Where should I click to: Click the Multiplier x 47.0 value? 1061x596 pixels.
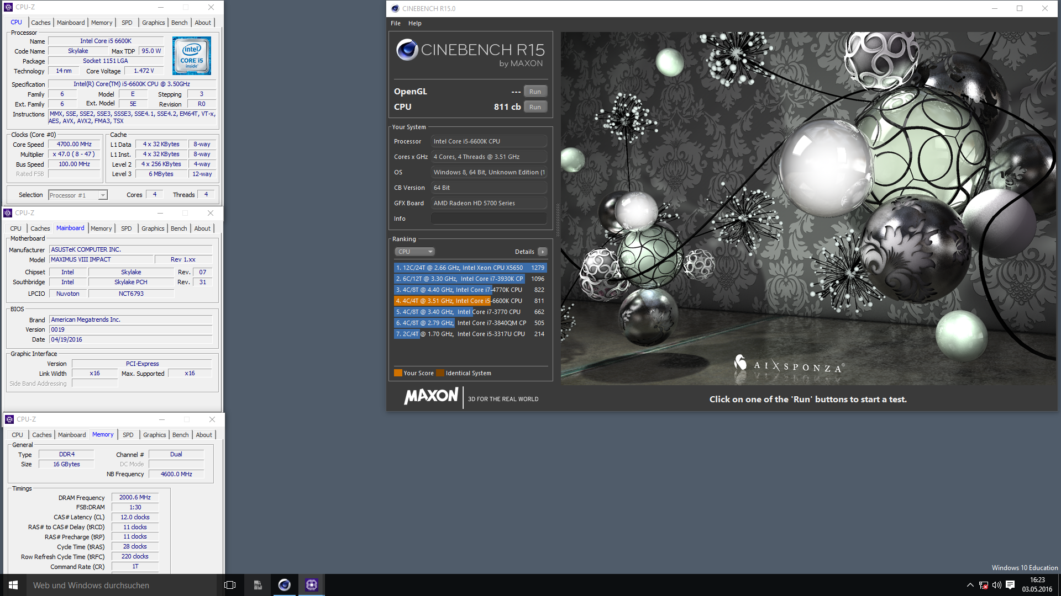click(75, 155)
